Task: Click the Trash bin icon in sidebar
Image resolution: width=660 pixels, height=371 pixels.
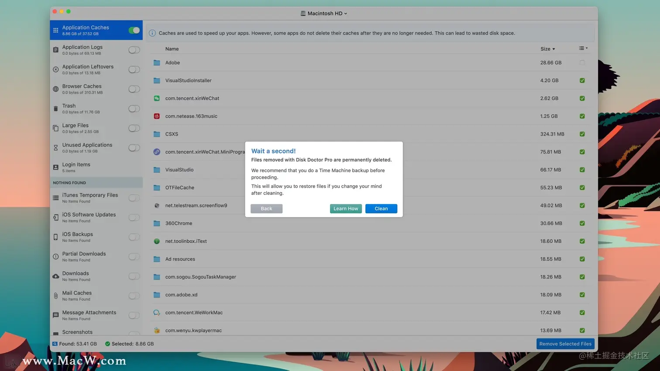Action: pos(56,109)
